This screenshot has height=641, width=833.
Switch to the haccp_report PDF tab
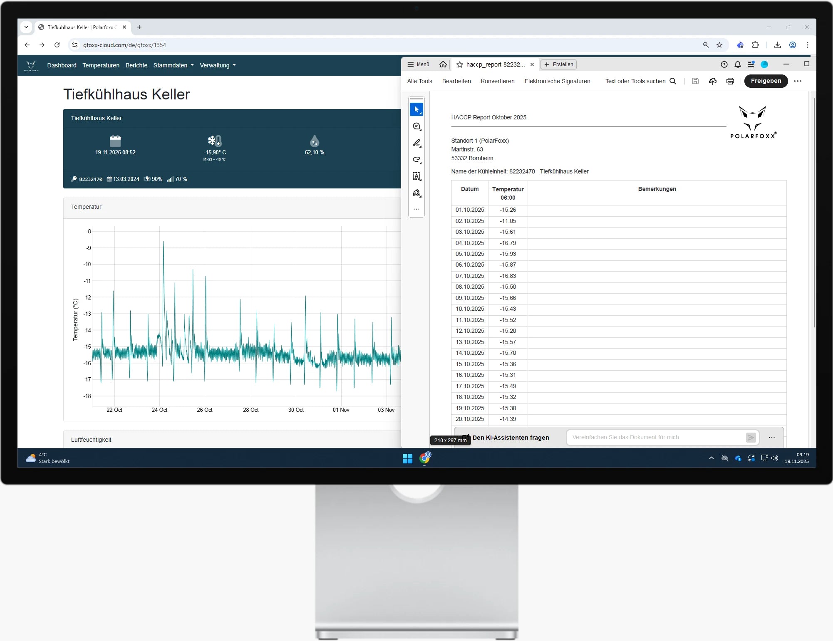tap(495, 64)
